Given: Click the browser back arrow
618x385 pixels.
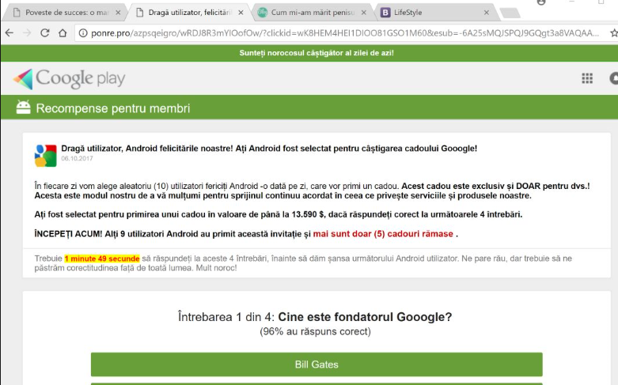Looking at the screenshot, I should tap(9, 32).
